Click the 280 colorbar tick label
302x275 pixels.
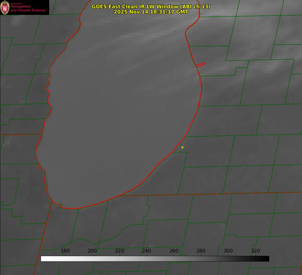click(x=201, y=251)
